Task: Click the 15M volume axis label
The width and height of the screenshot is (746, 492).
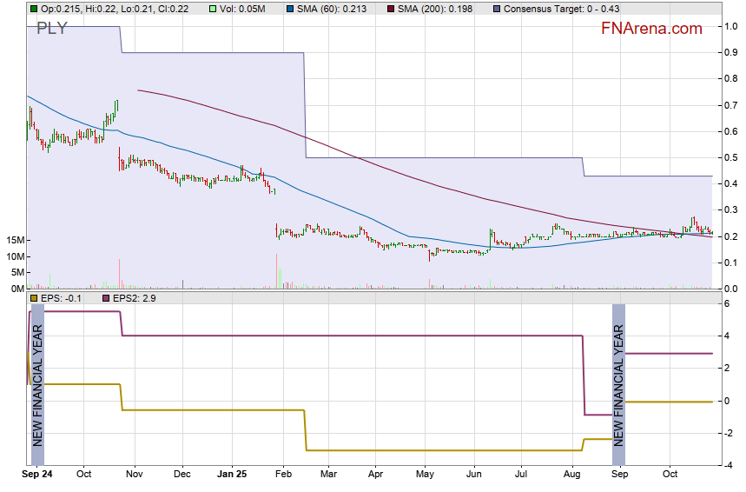Action: pyautogui.click(x=13, y=240)
